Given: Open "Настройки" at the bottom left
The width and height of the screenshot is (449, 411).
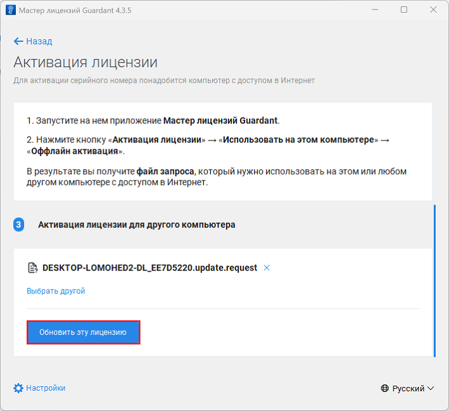Looking at the screenshot, I should pos(46,388).
